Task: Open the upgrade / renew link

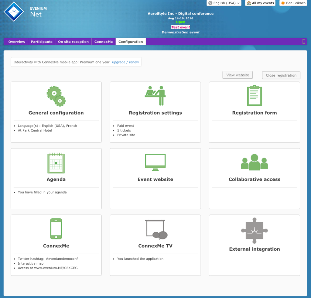Action: coord(125,62)
